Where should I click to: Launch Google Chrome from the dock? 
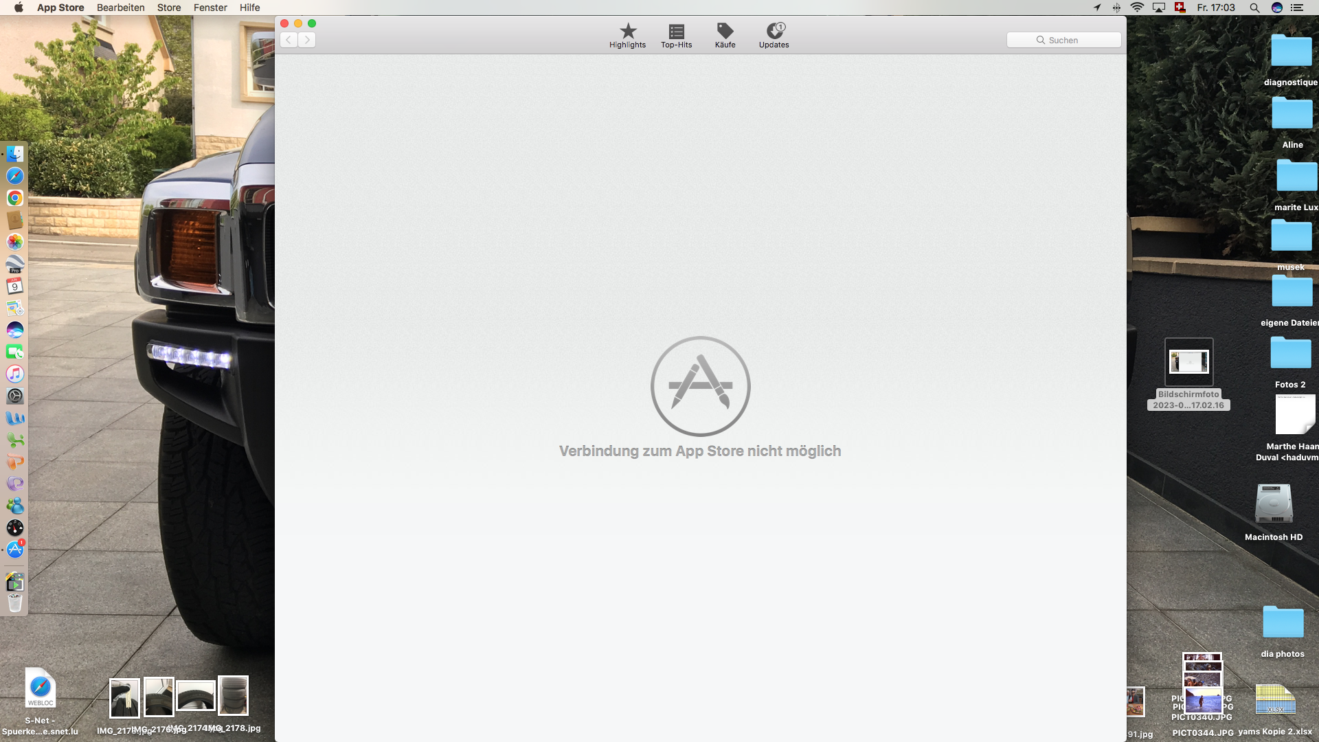15,198
